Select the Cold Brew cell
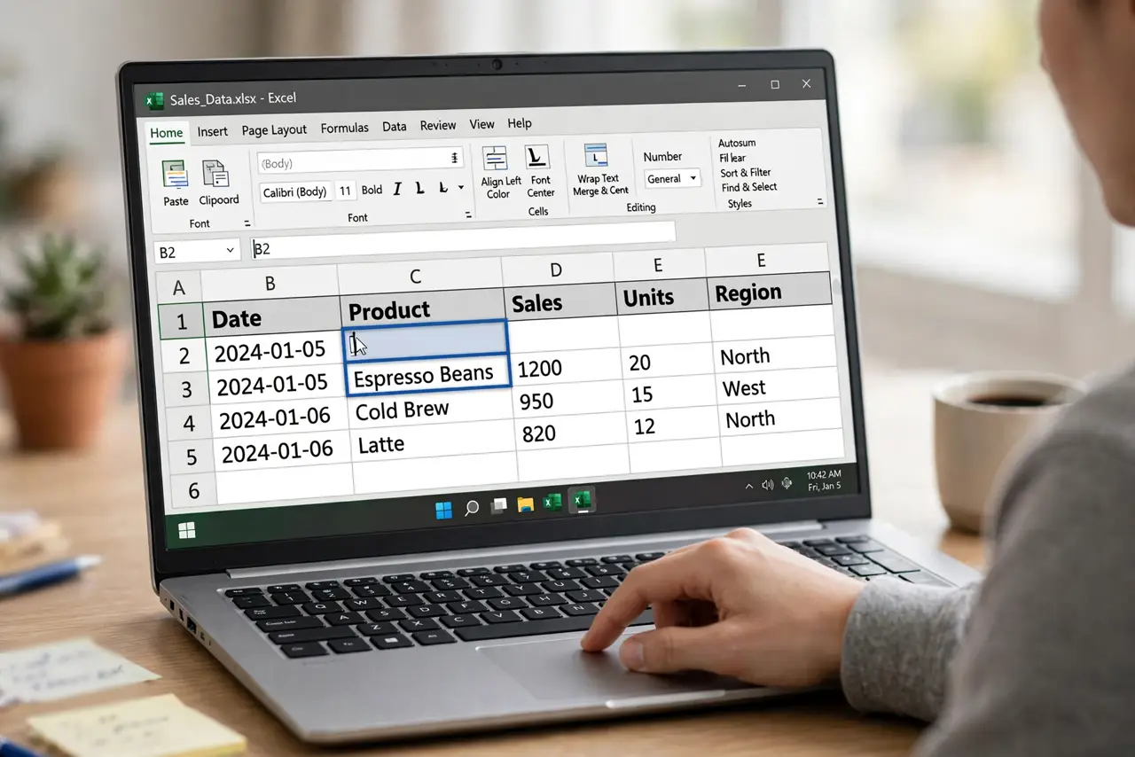The height and width of the screenshot is (757, 1135). [x=429, y=409]
